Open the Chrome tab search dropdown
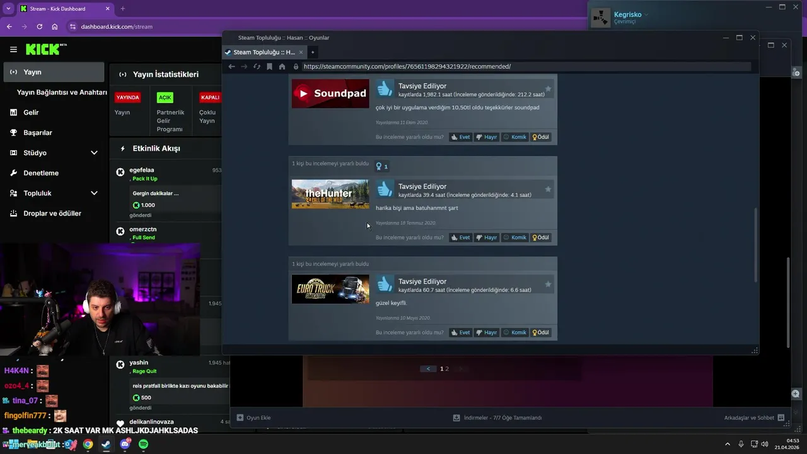This screenshot has height=454, width=807. pos(8,9)
